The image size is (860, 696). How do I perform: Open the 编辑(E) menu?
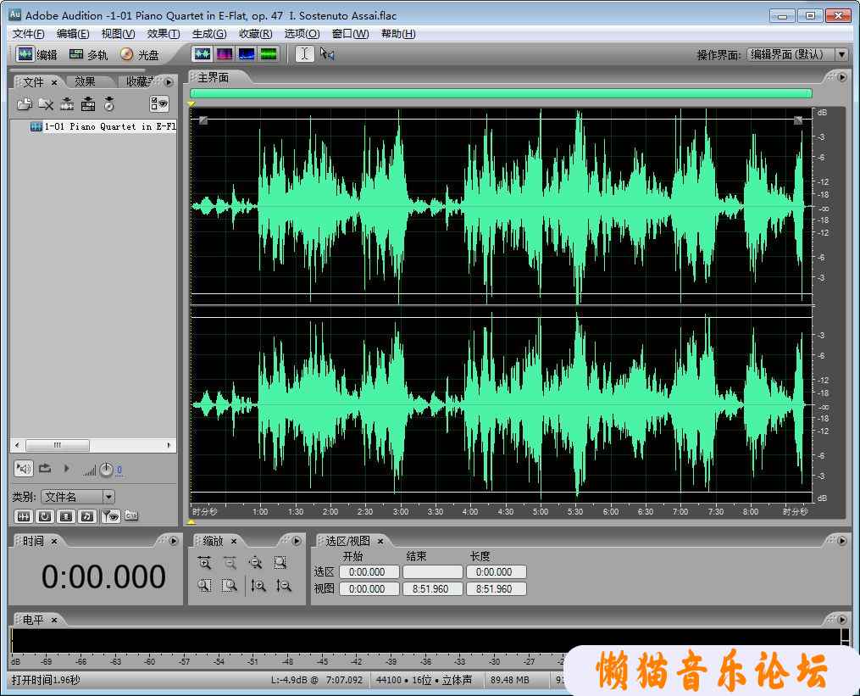(73, 34)
